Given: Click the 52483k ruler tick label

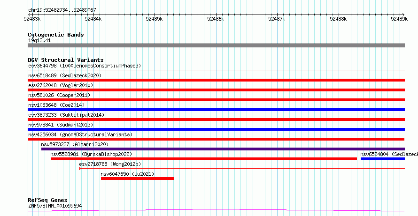Looking at the screenshot, I should tap(32, 19).
